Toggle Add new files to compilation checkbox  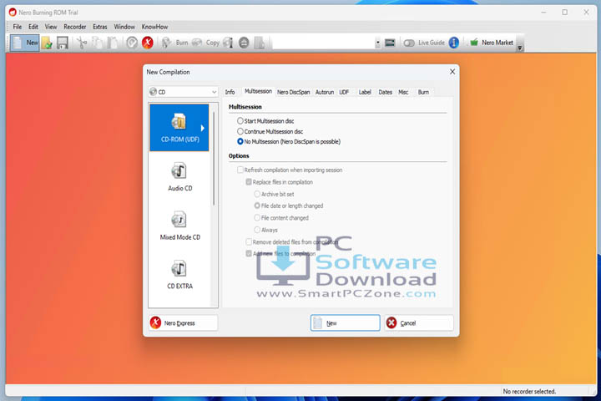pos(249,254)
